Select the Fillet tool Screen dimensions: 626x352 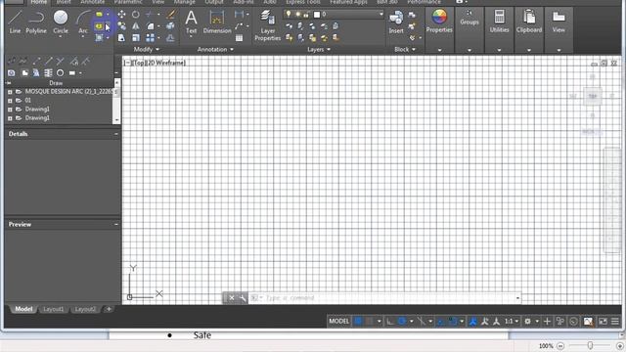(150, 26)
